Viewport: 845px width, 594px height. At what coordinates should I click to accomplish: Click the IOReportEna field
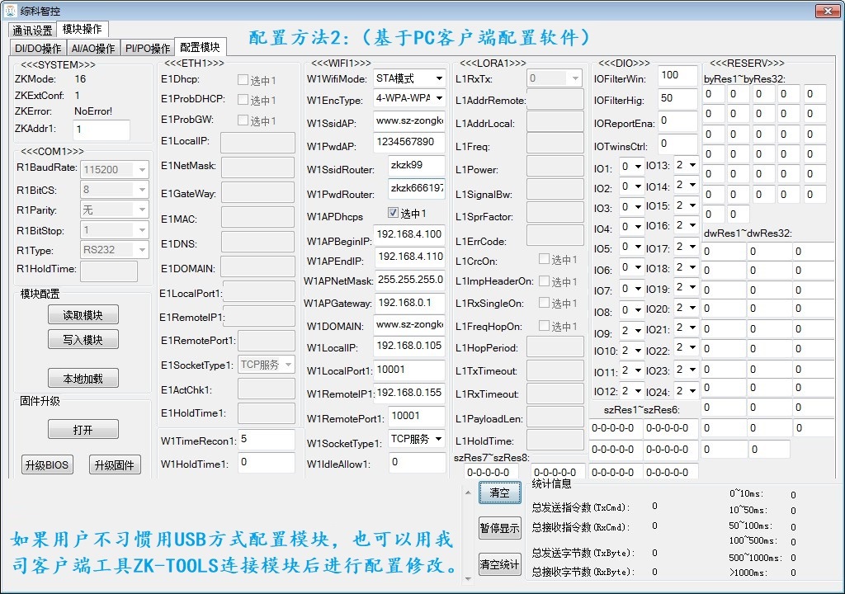[x=678, y=121]
